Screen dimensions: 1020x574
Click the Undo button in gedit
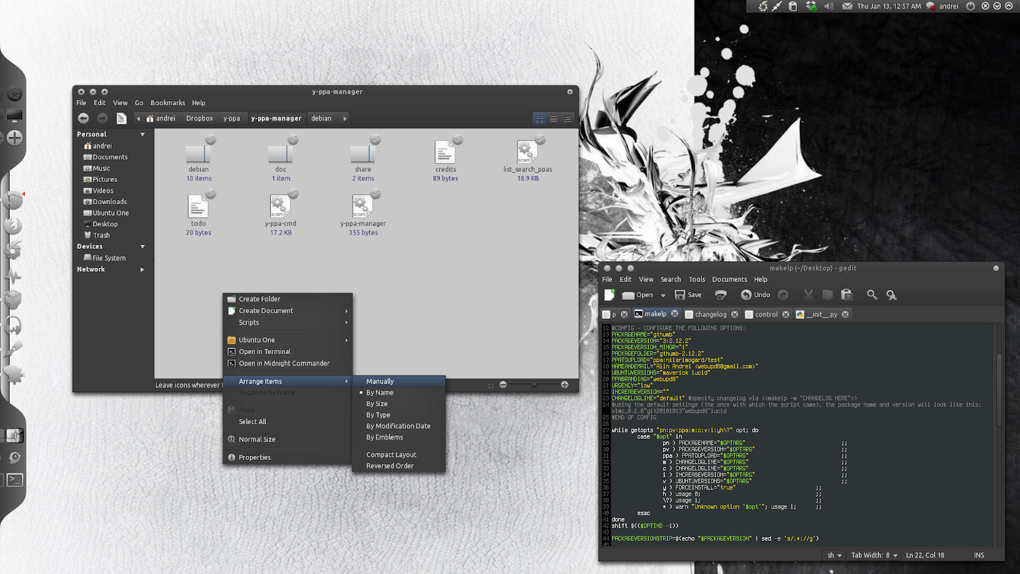pyautogui.click(x=755, y=295)
